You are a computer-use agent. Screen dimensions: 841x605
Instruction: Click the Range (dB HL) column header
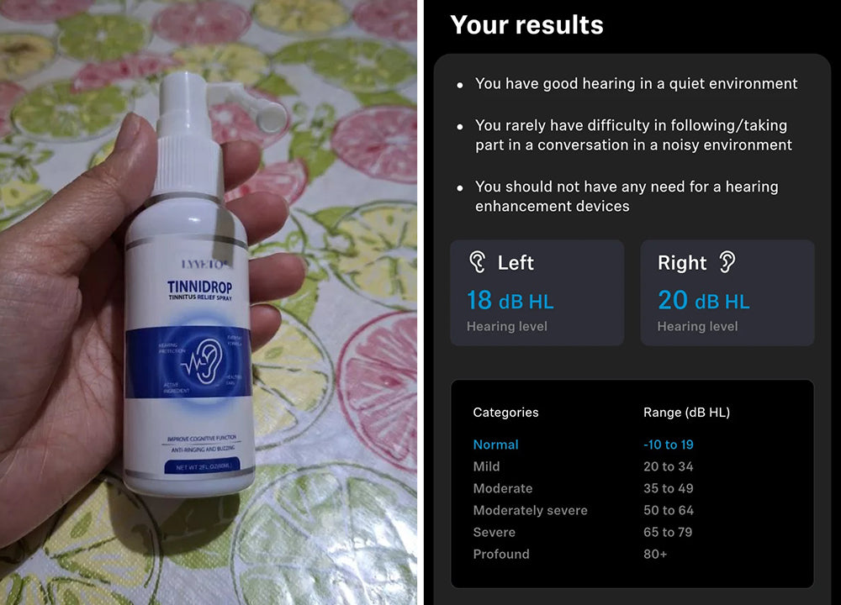pyautogui.click(x=686, y=412)
